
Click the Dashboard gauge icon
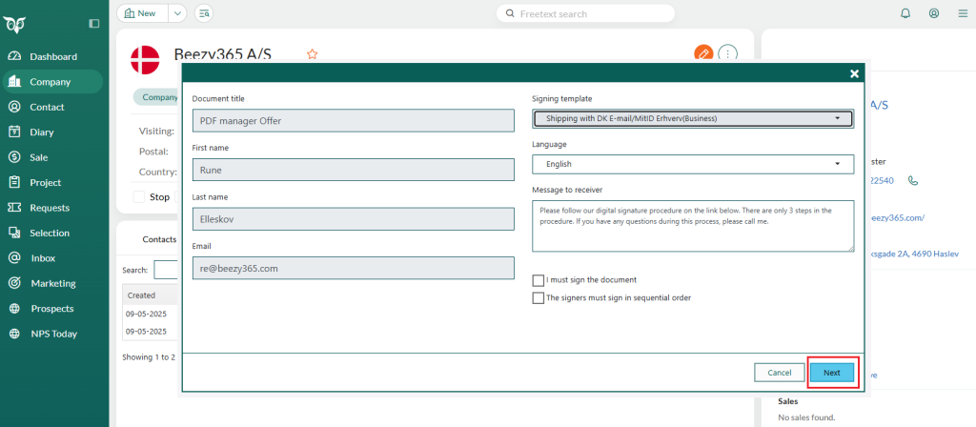pos(15,56)
